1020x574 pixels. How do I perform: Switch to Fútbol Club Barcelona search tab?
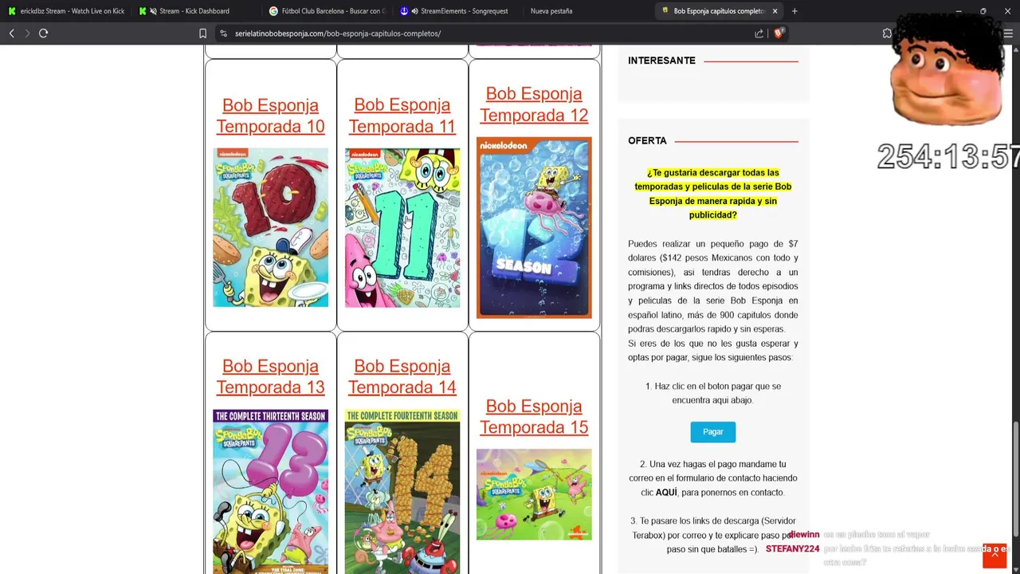[328, 11]
